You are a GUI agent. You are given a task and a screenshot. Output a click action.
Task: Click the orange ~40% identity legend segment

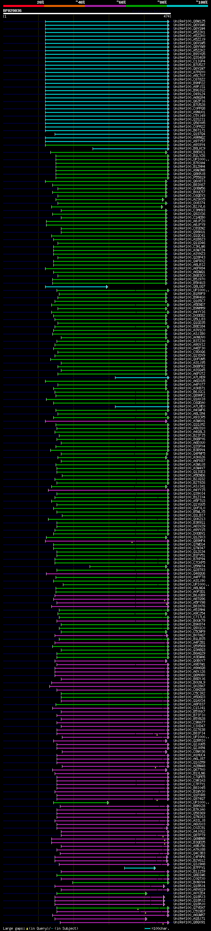(x=65, y=6)
